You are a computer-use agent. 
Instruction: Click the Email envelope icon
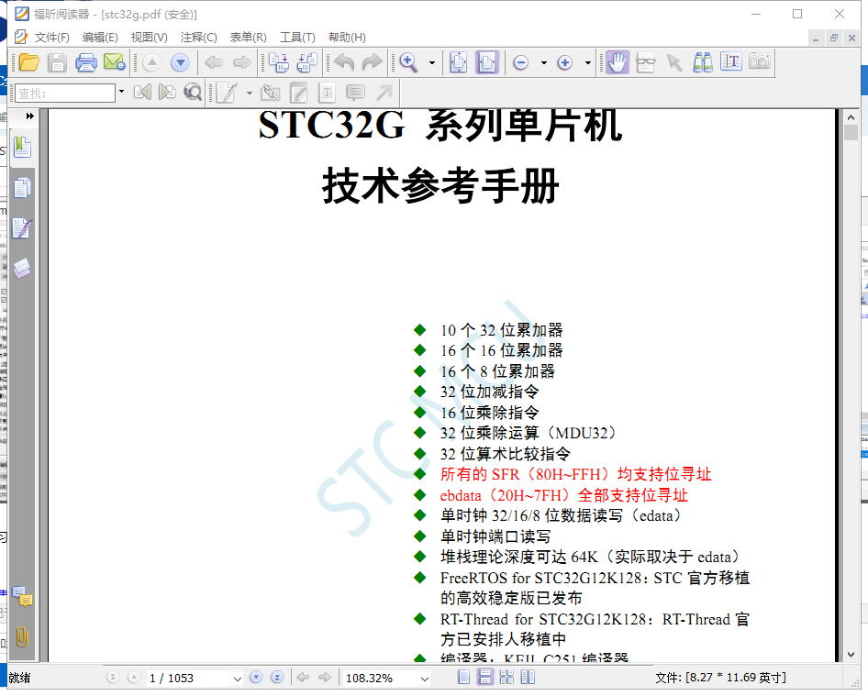click(x=115, y=62)
